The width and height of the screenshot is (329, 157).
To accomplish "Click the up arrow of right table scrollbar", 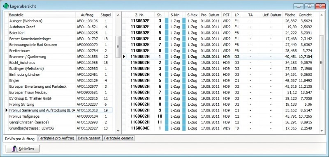I will point(322,15).
